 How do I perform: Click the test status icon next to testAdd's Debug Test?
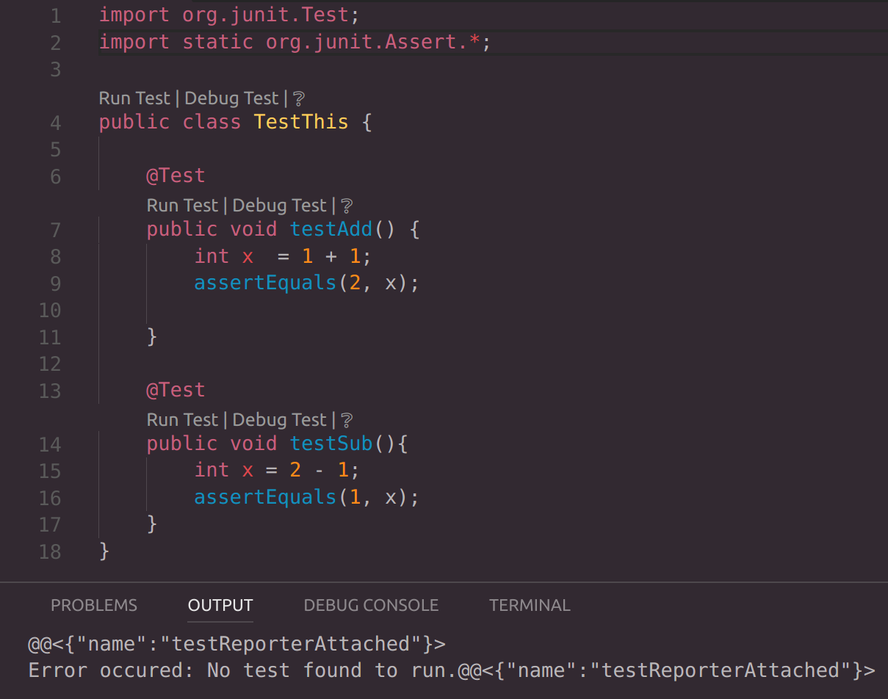click(346, 206)
